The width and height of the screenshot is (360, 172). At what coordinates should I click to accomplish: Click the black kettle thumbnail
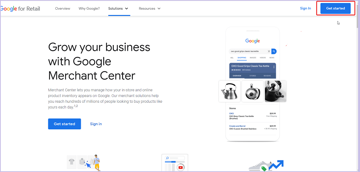(275, 91)
